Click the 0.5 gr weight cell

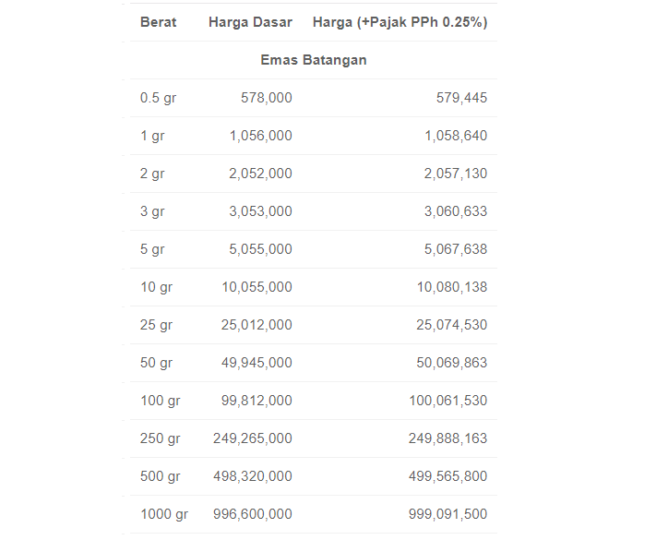tap(158, 98)
